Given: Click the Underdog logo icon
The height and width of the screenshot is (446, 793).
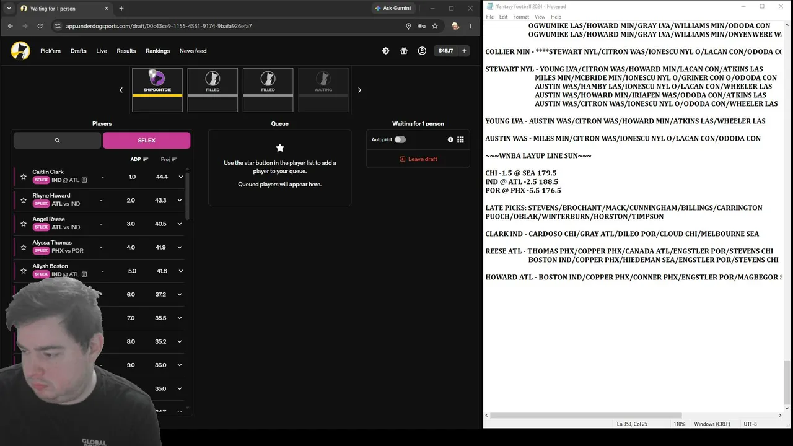Looking at the screenshot, I should [x=20, y=51].
